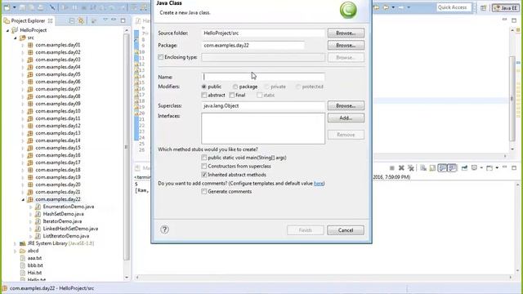
Task: Click the help question mark icon
Action: pyautogui.click(x=164, y=229)
